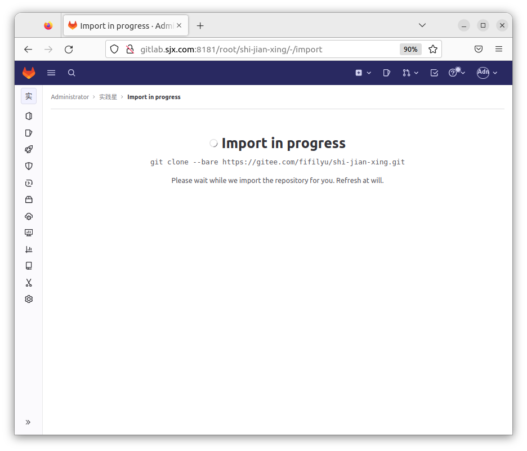Image resolution: width=527 pixels, height=451 pixels.
Task: Select the Import in progress browser tab
Action: coord(124,26)
